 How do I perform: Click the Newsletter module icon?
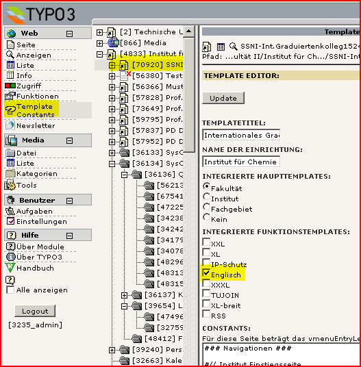point(10,125)
